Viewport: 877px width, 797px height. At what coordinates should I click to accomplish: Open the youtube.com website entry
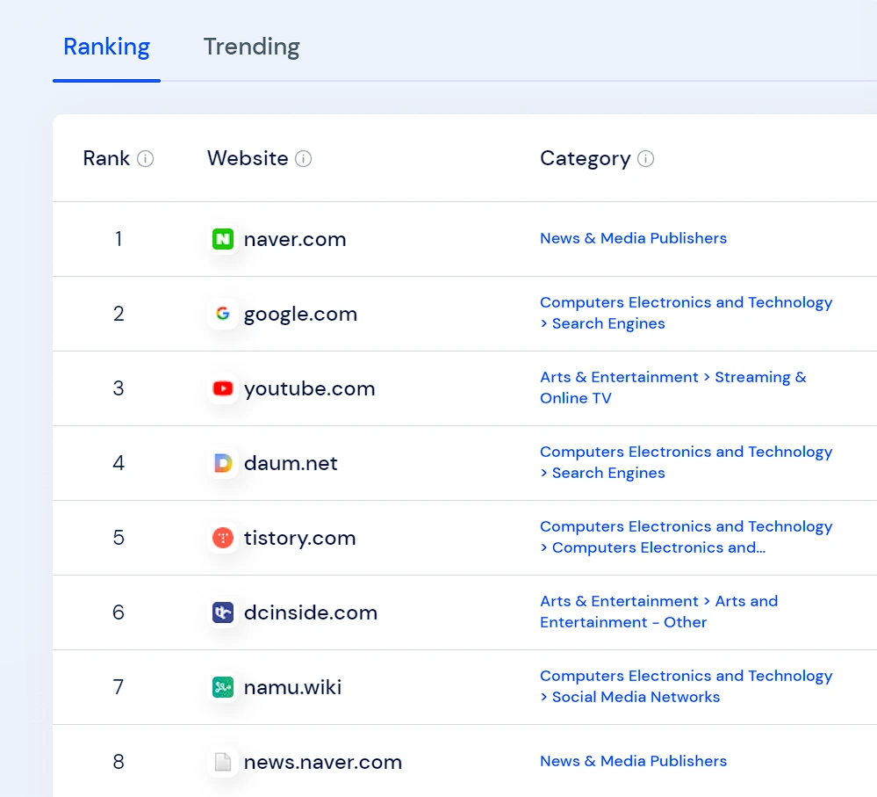[309, 389]
